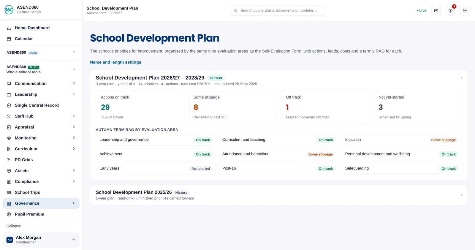Image resolution: width=475 pixels, height=250 pixels.
Task: Open the 2025/26 history plan chevron
Action: 461,195
